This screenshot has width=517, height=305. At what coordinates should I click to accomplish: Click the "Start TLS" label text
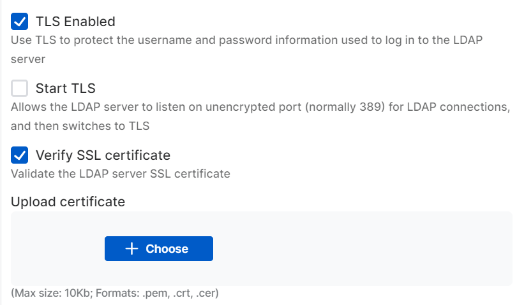point(65,88)
